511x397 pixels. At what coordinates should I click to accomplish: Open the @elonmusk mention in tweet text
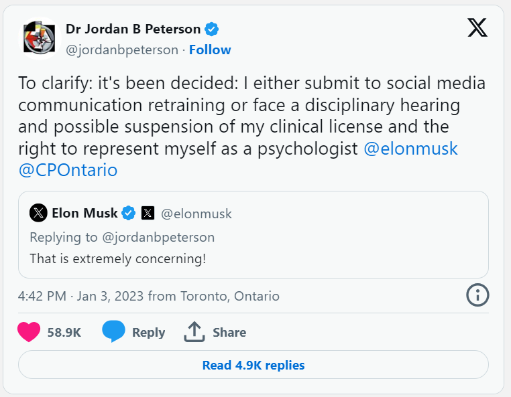coord(410,149)
